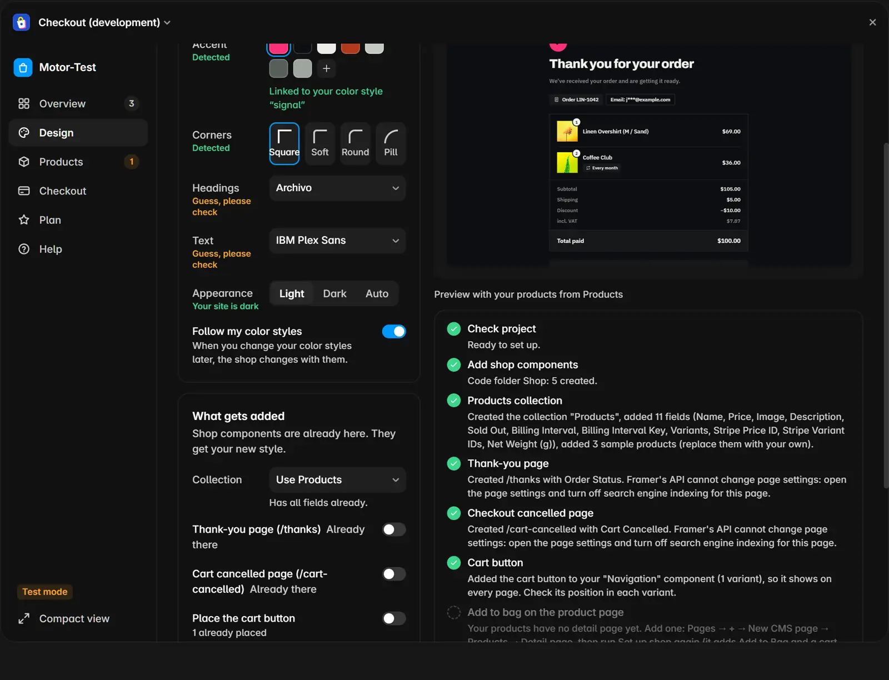Add a new accent color with plus
This screenshot has width=889, height=680.
pyautogui.click(x=327, y=68)
